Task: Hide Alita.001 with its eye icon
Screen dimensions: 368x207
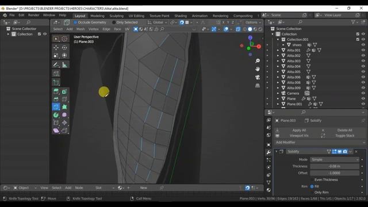Action: [363, 50]
